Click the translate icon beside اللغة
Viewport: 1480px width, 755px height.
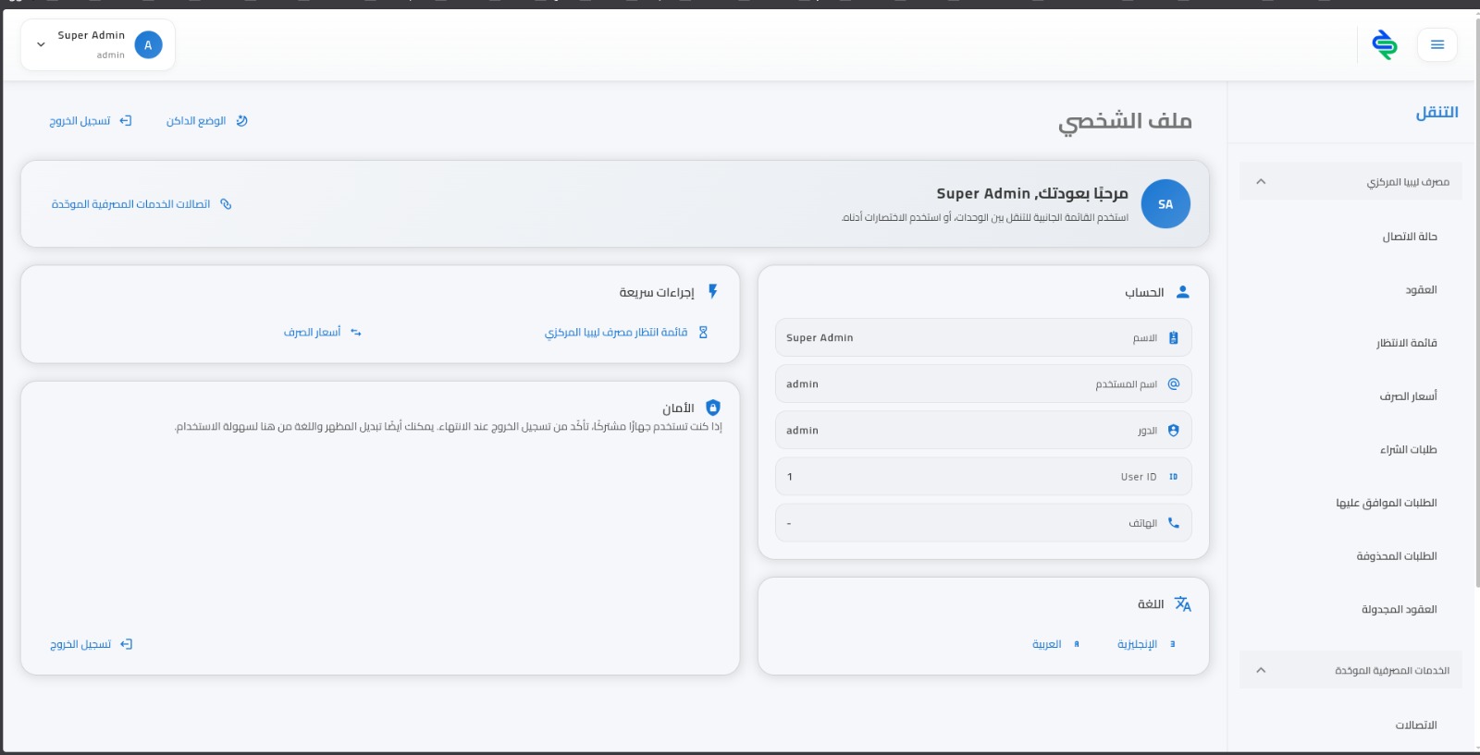point(1182,604)
